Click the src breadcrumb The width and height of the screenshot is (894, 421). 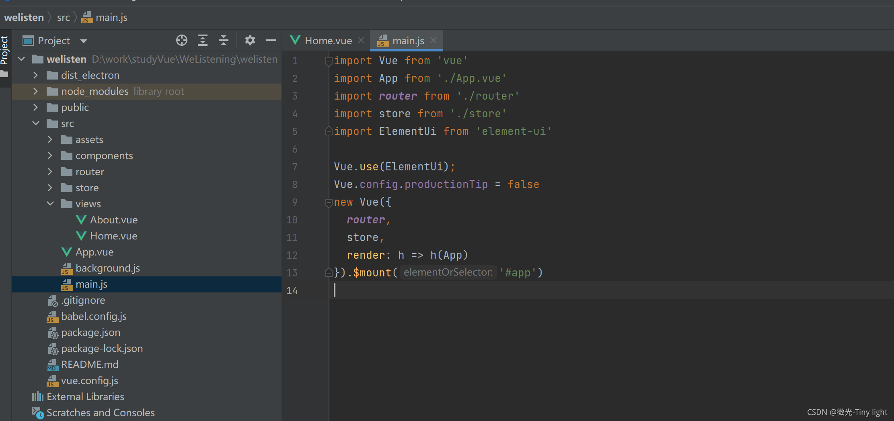(x=63, y=17)
